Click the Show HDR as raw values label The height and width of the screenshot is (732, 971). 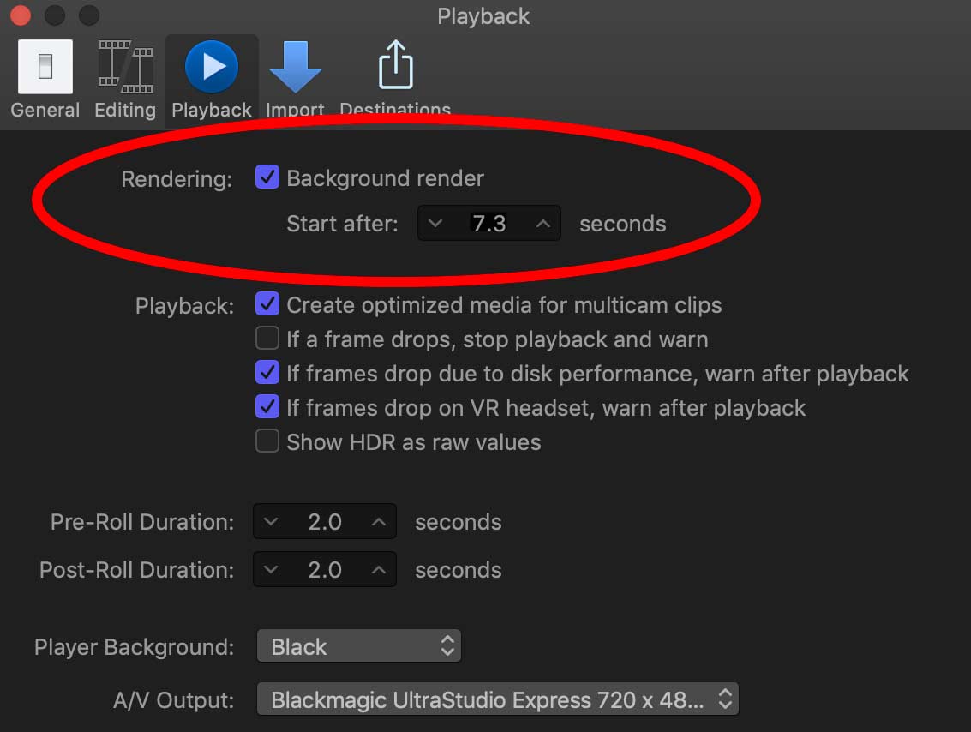[x=414, y=442]
